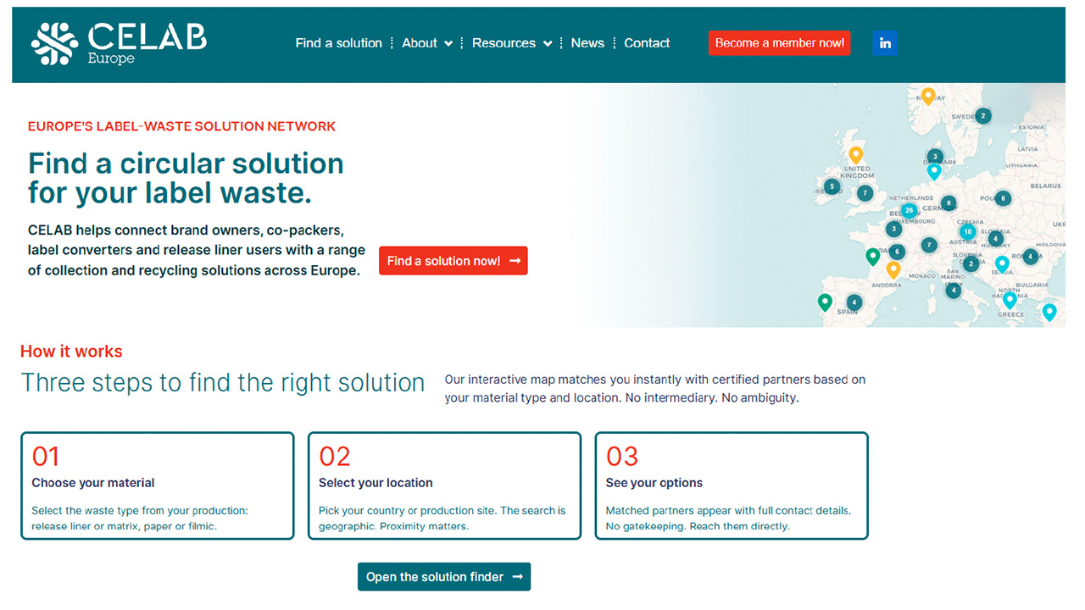Select the 5 cluster marker on Ireland

(x=832, y=186)
